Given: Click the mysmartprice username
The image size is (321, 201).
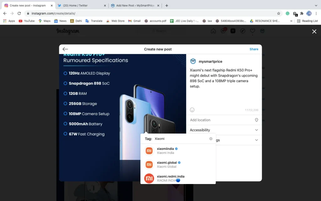Looking at the screenshot, I should click(210, 62).
